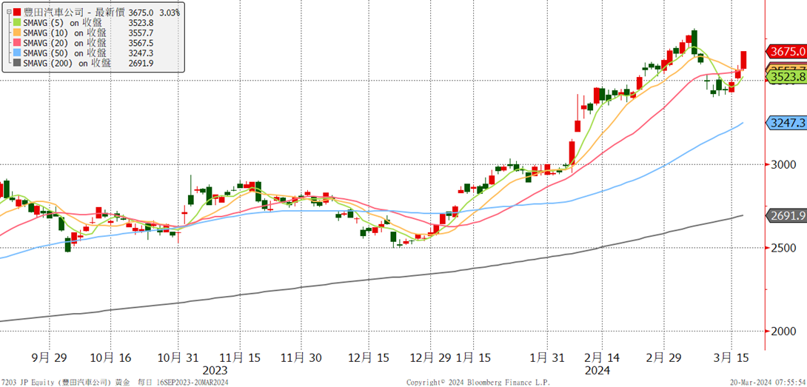Screen dimensions: 807x387
Task: Select the SMAVG (20) on 收盤 legend label
Action: 65,43
